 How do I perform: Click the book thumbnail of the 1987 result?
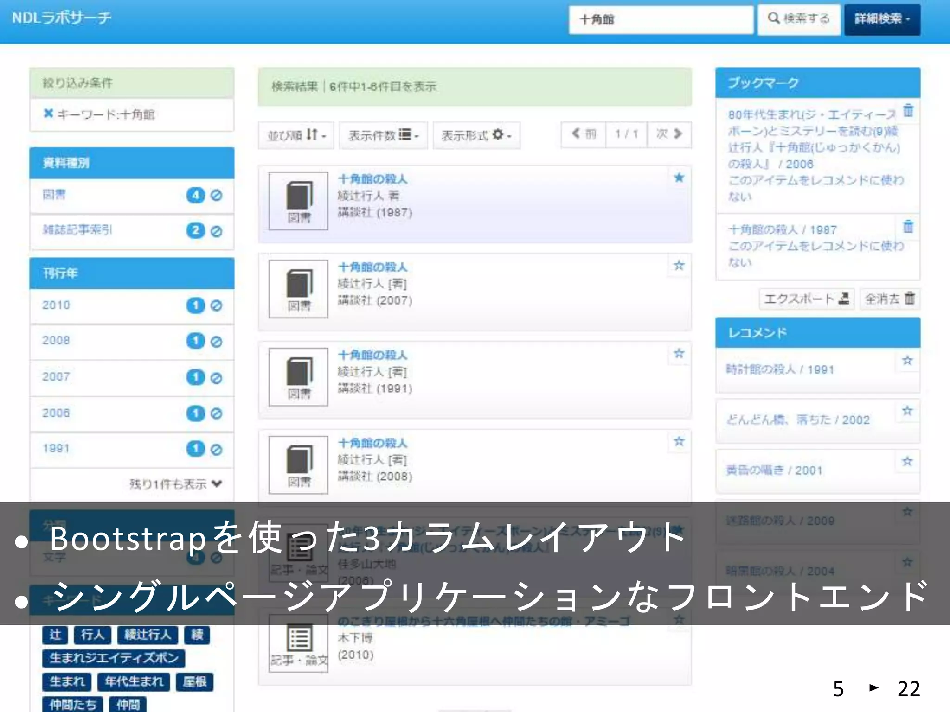(298, 201)
